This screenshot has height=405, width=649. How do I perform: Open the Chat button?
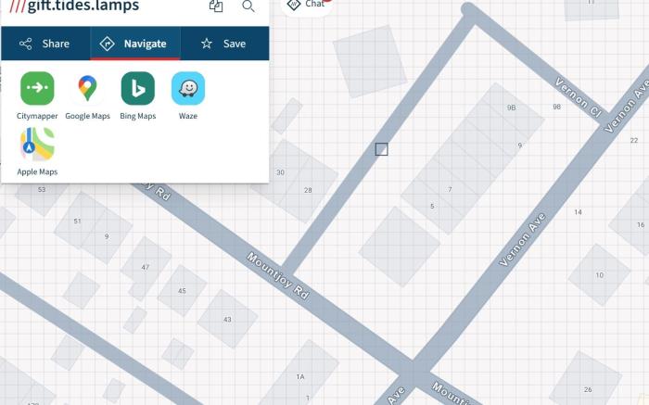pyautogui.click(x=307, y=5)
